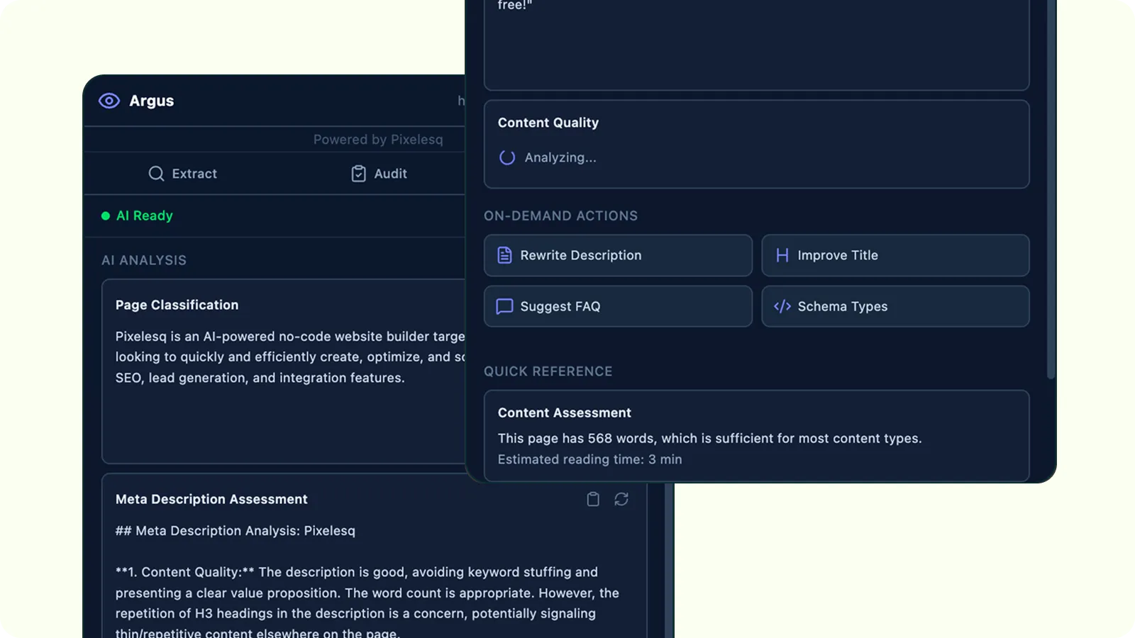Select the magnifying glass Extract icon
Image resolution: width=1135 pixels, height=638 pixels.
[156, 174]
